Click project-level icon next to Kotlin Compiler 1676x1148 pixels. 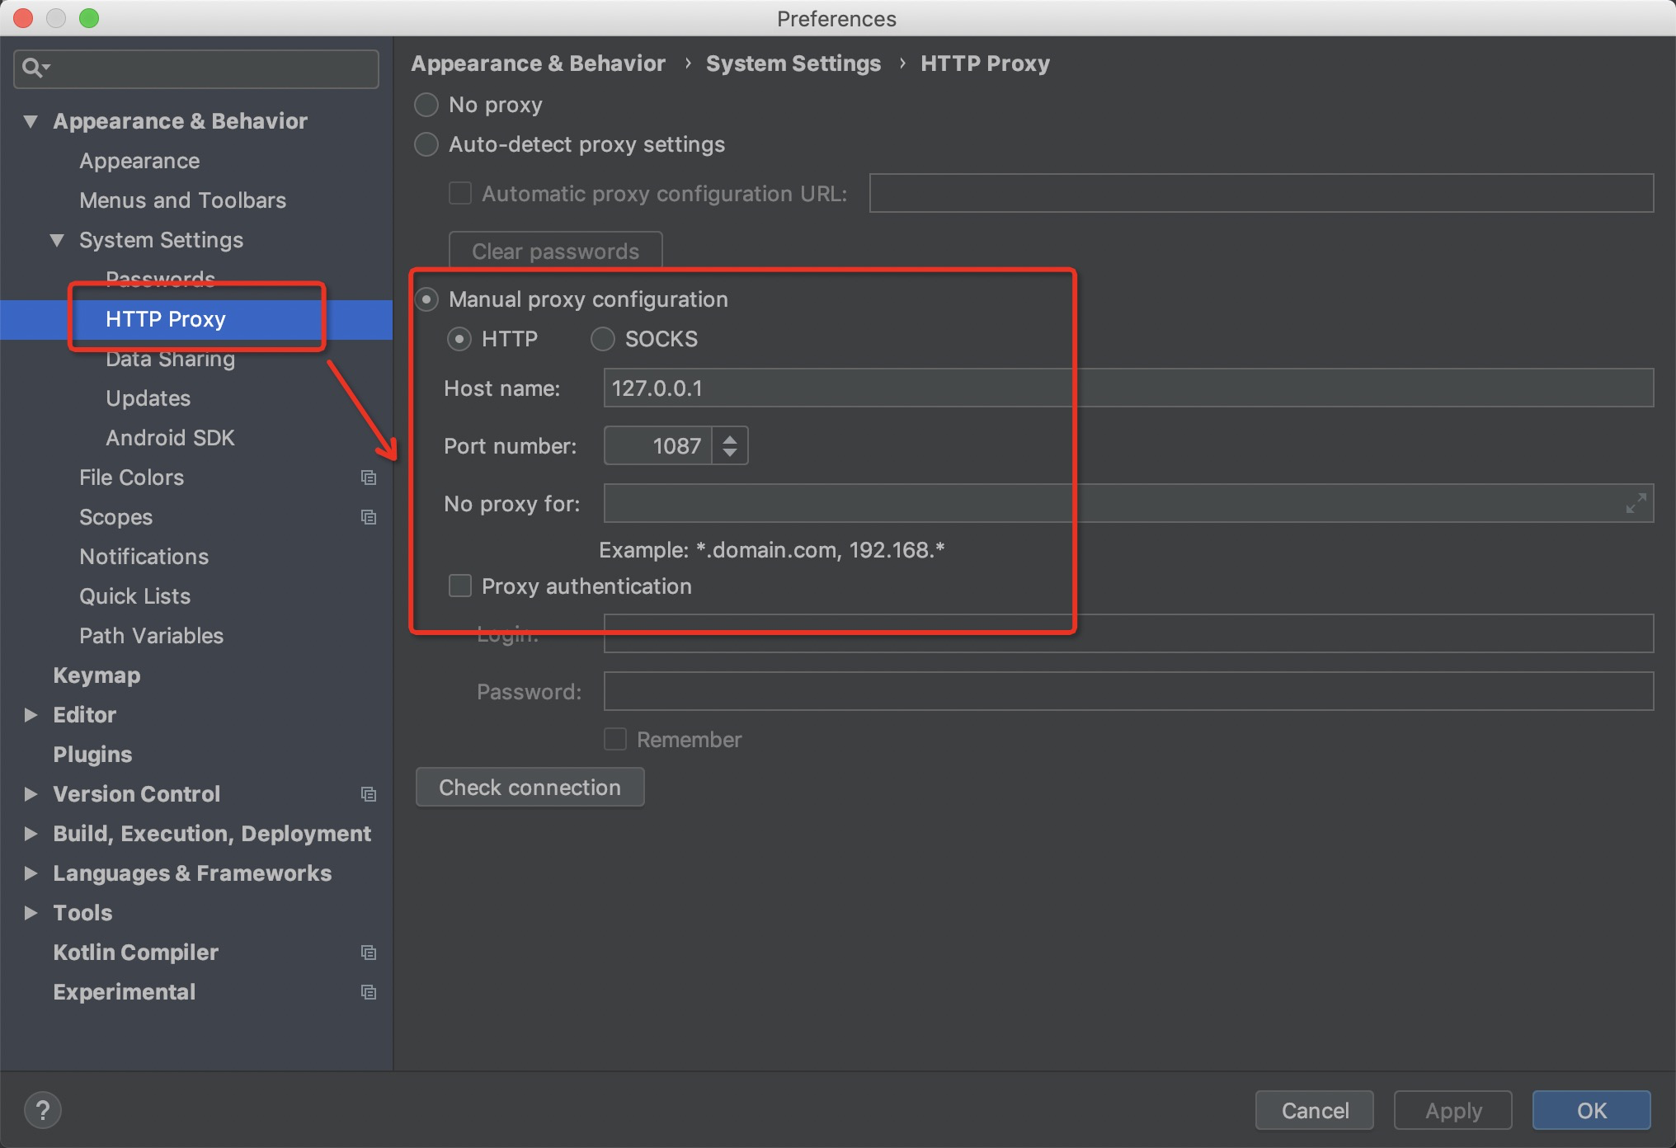[369, 953]
